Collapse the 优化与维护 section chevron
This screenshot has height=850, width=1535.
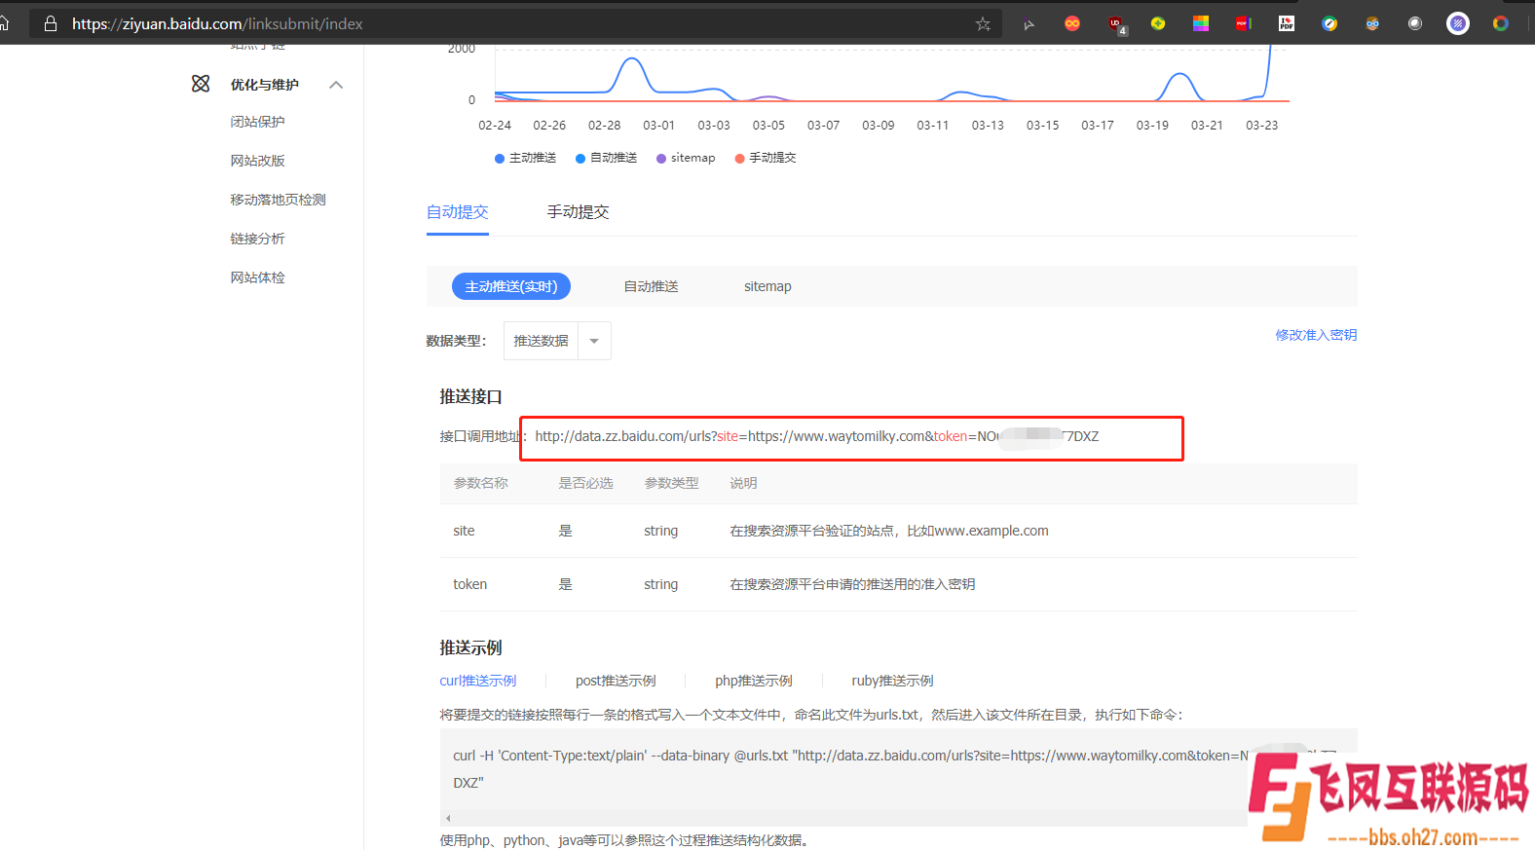[x=336, y=85]
